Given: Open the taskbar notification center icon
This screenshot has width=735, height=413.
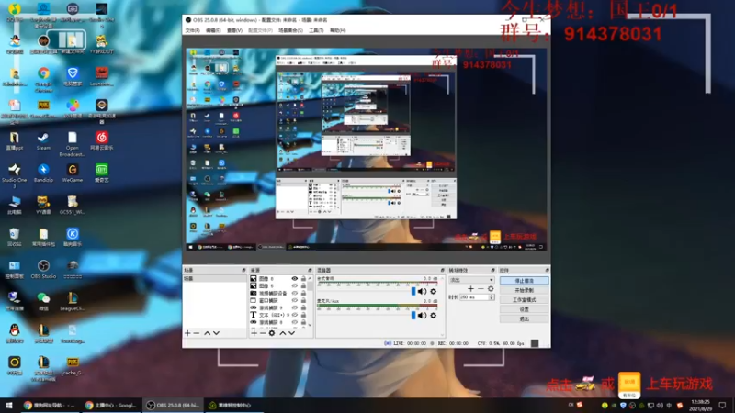Looking at the screenshot, I should (722, 405).
